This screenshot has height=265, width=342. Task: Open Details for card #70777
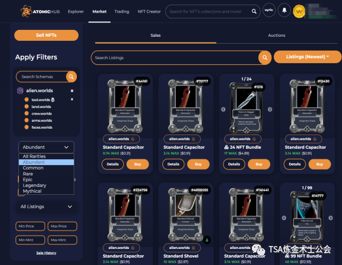coord(173,164)
